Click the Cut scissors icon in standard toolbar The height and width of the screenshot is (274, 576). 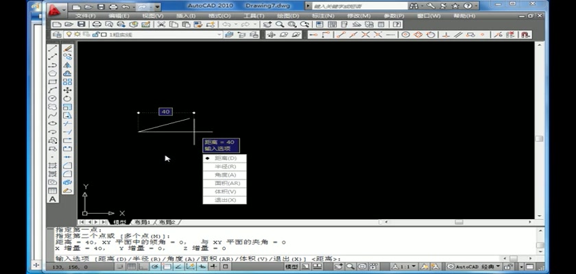pos(161,25)
